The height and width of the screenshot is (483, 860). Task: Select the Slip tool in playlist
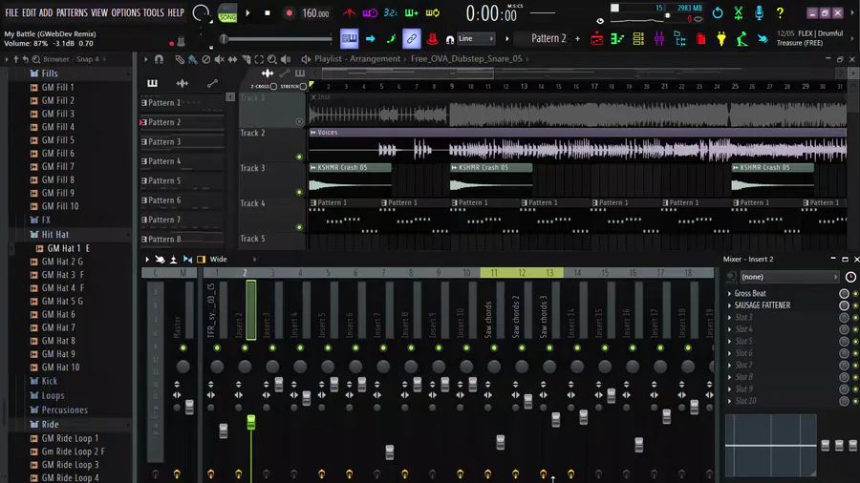point(232,59)
